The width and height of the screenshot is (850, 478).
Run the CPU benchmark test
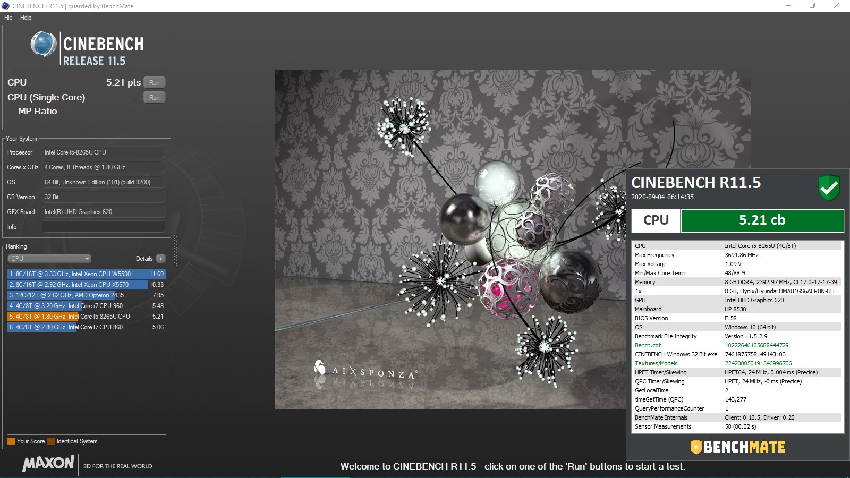click(155, 82)
